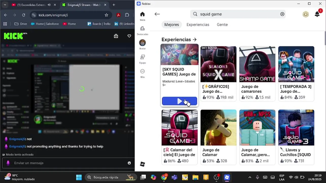Open emoji picker in Kick chat box
This screenshot has height=183, width=326.
[x=129, y=163]
